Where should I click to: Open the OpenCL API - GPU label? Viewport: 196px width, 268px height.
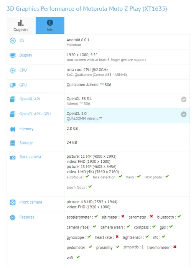point(35,114)
